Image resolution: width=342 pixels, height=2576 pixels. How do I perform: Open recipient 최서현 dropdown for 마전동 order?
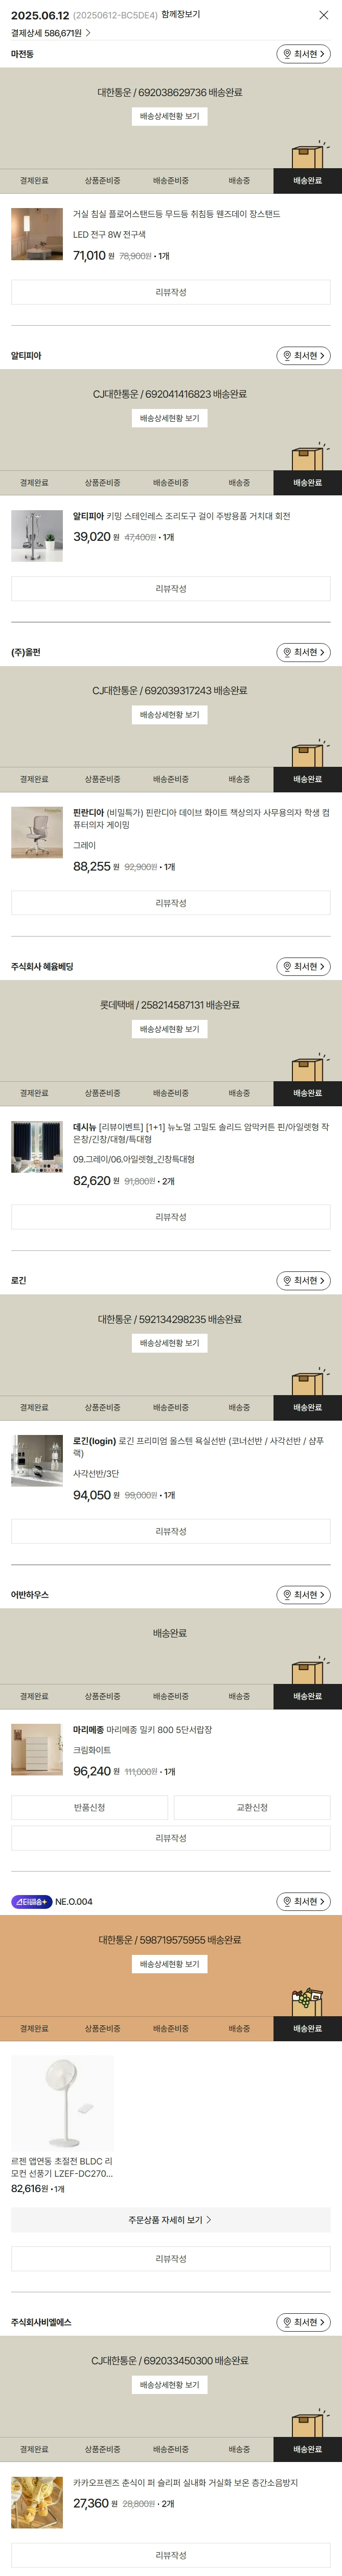point(303,54)
